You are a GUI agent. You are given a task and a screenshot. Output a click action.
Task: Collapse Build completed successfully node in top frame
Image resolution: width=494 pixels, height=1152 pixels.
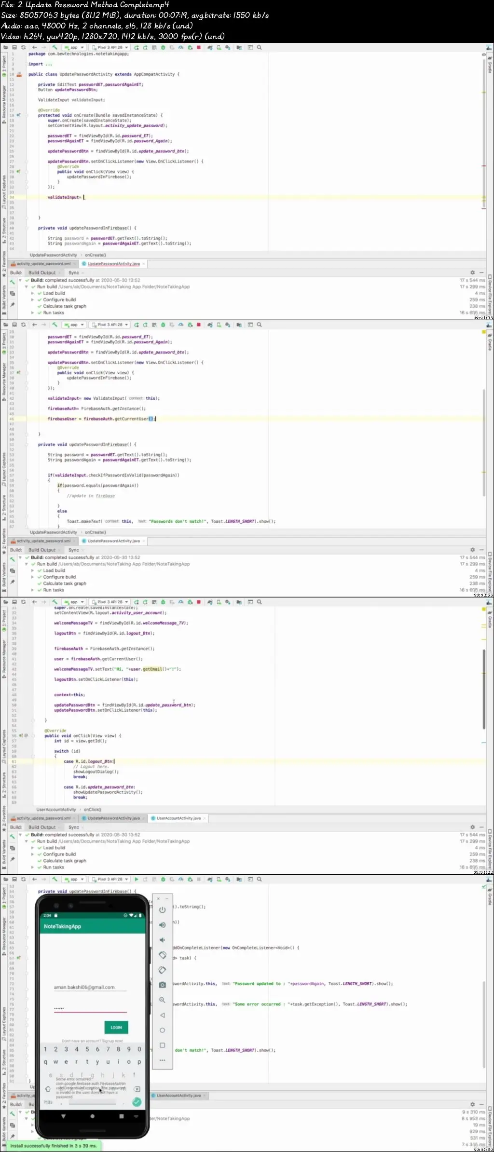[20, 280]
